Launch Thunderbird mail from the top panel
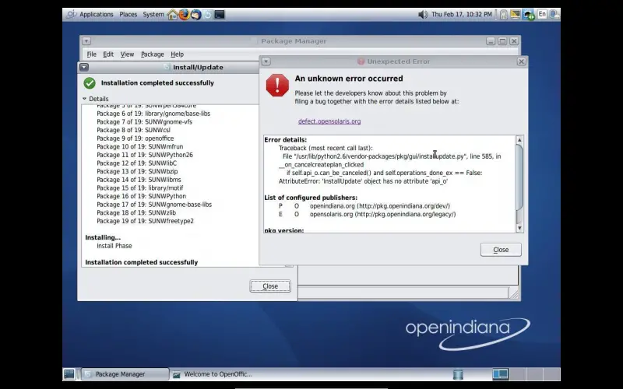The width and height of the screenshot is (623, 389). (196, 15)
